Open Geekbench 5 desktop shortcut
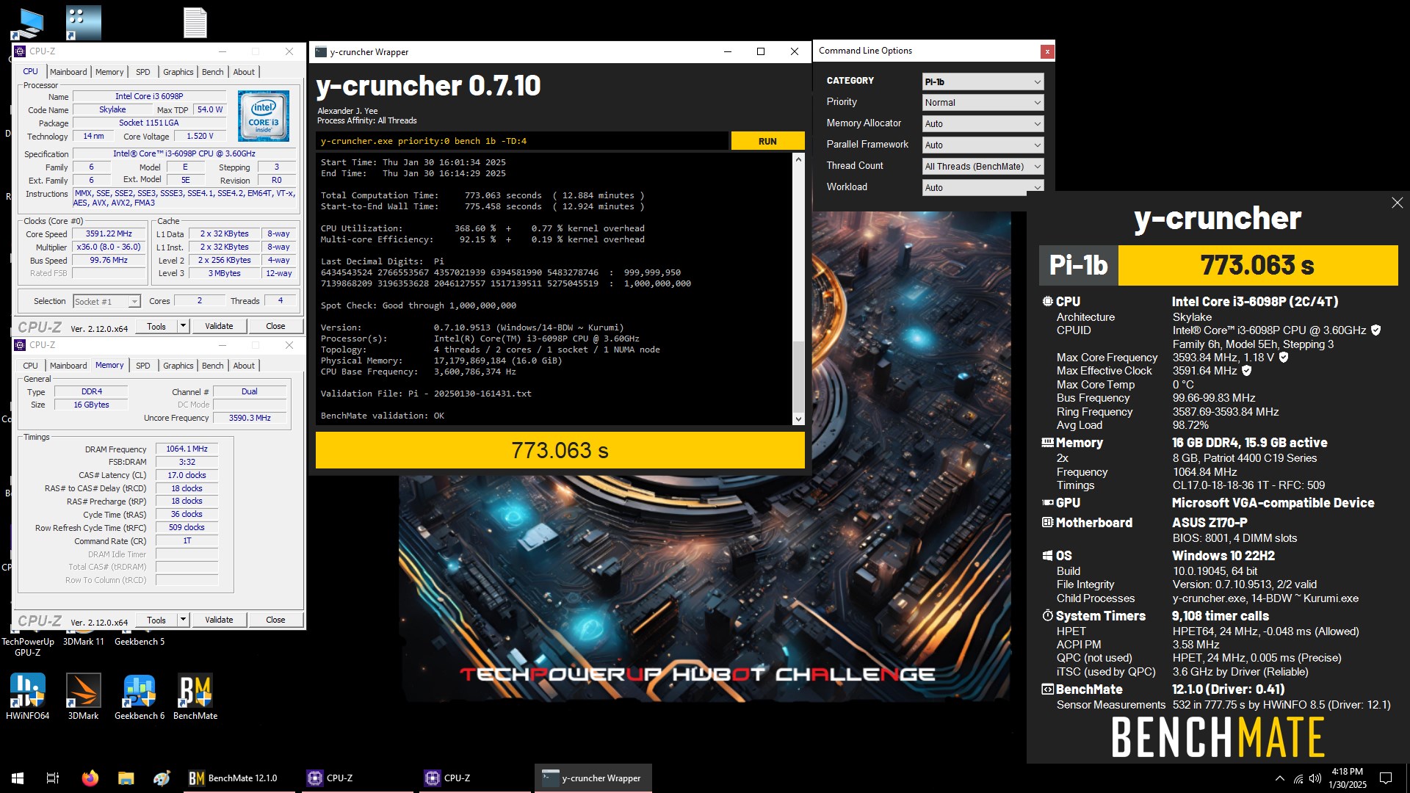 (x=140, y=642)
